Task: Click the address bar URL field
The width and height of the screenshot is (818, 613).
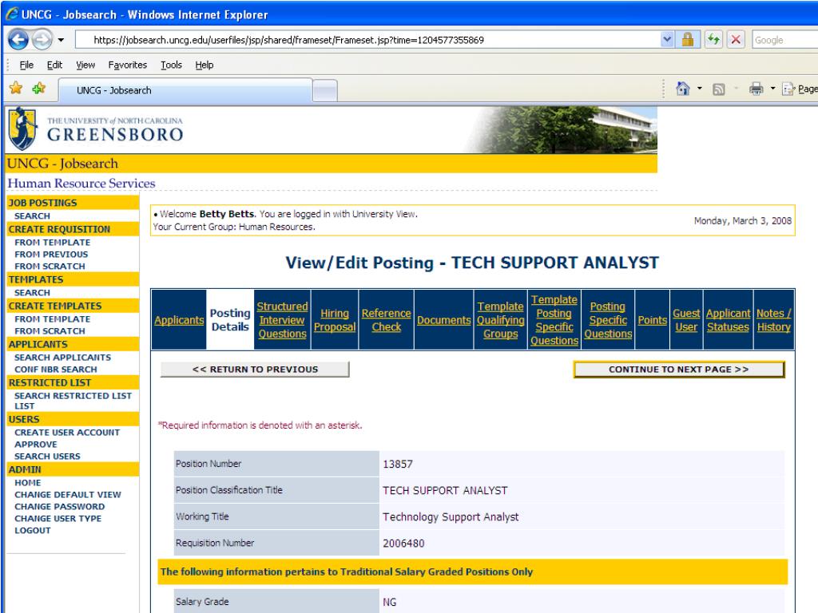Action: click(367, 40)
